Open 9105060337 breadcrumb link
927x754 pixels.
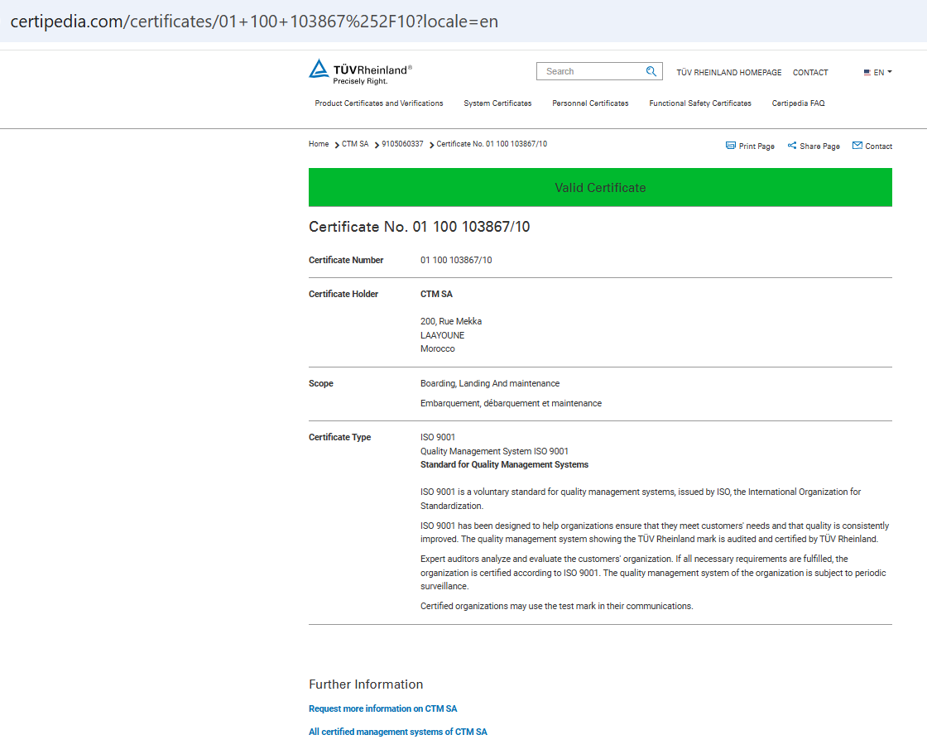tap(402, 144)
